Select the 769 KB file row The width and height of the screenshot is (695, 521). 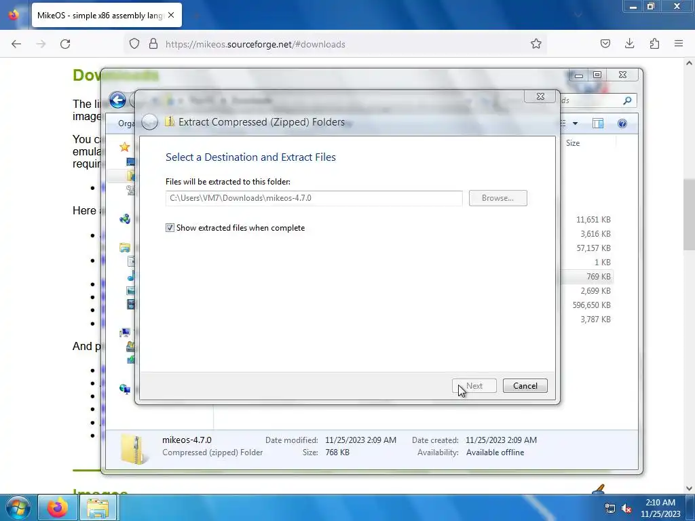(587, 277)
